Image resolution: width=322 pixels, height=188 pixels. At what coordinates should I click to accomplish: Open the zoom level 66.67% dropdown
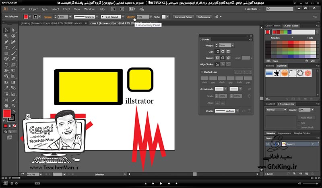click(41, 174)
